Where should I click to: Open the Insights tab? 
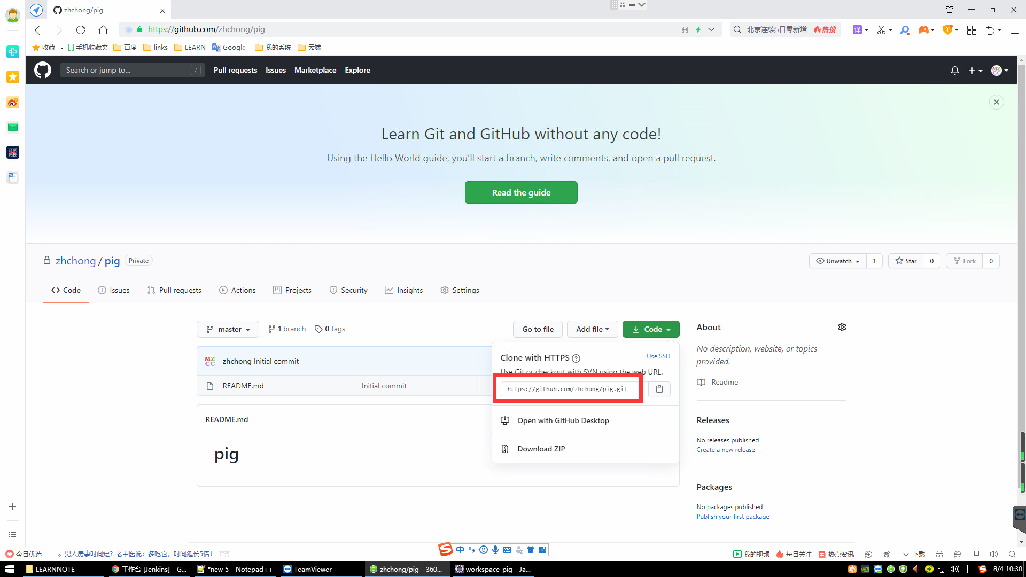coord(404,290)
